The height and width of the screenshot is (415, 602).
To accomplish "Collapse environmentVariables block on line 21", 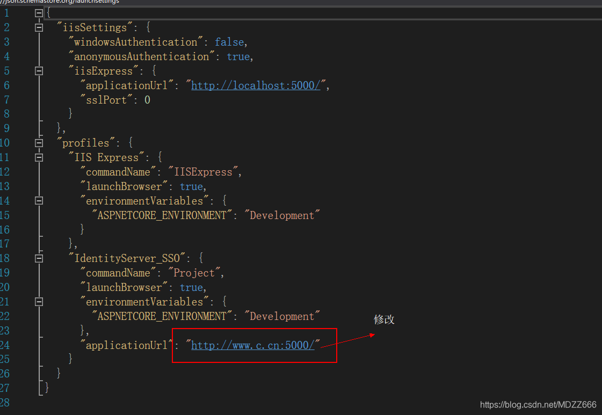I will pos(39,302).
